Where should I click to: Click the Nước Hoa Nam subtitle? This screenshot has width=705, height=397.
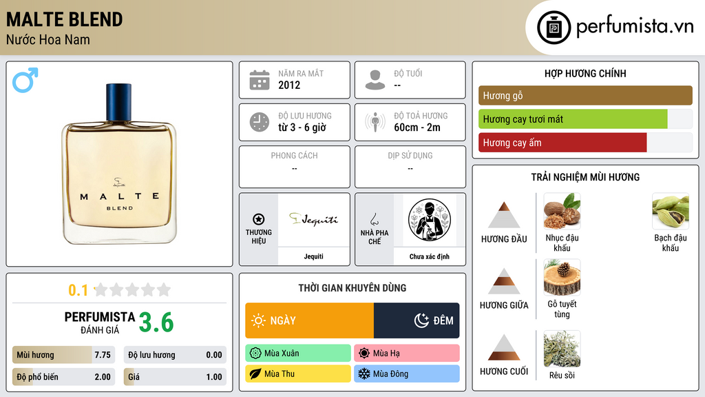point(48,39)
